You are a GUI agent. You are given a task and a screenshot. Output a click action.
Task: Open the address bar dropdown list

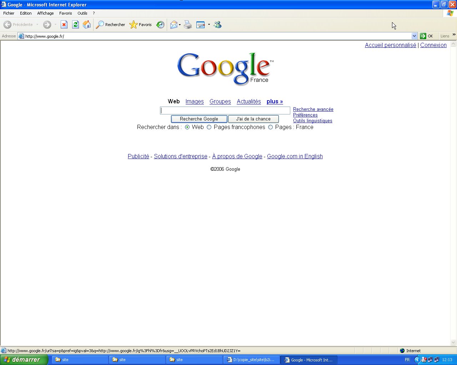(414, 36)
